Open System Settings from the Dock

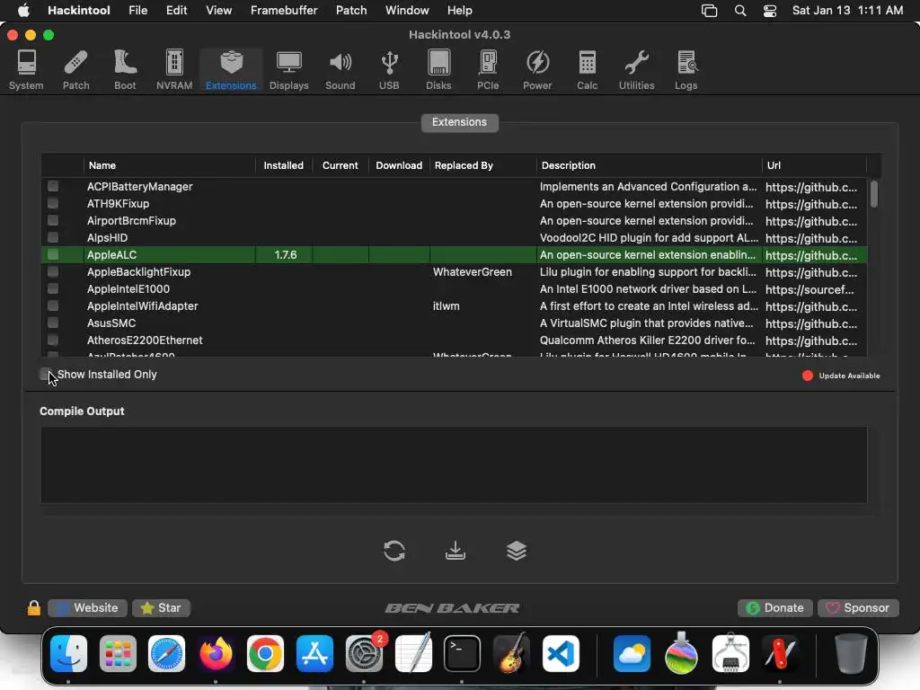click(364, 654)
